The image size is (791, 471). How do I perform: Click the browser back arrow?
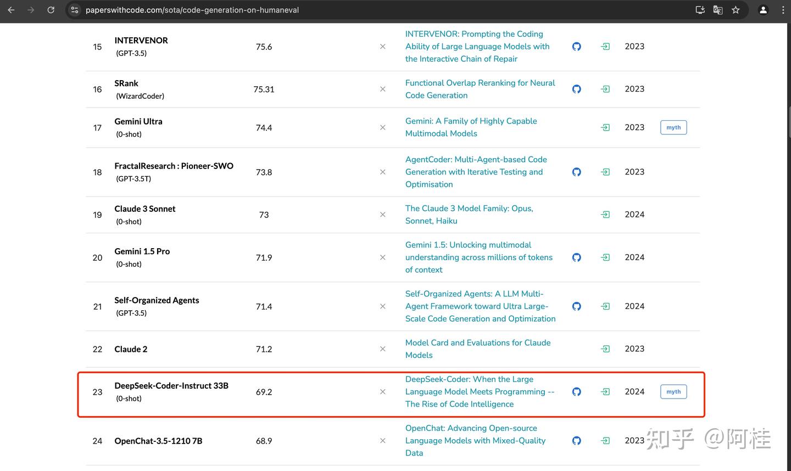click(x=11, y=10)
